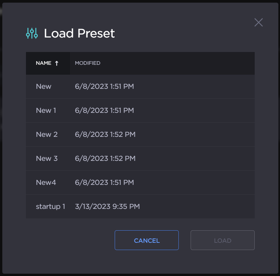Pick the New 3 preset entry
The image size is (280, 276).
47,159
